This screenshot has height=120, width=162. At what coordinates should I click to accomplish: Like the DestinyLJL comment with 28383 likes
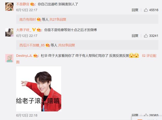click(146, 115)
